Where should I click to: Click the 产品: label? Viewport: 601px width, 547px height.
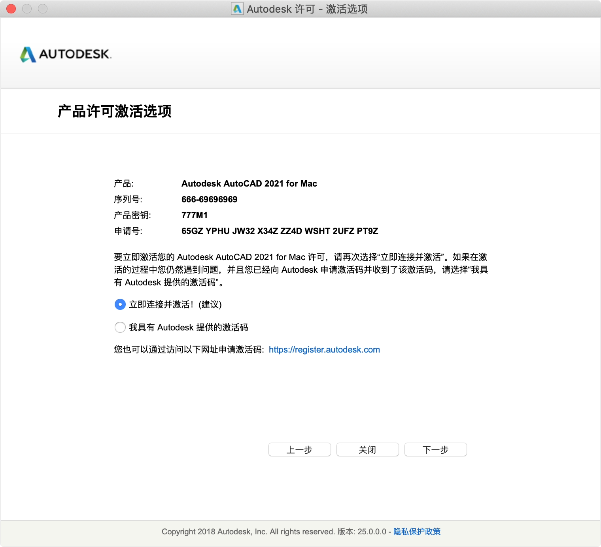124,184
